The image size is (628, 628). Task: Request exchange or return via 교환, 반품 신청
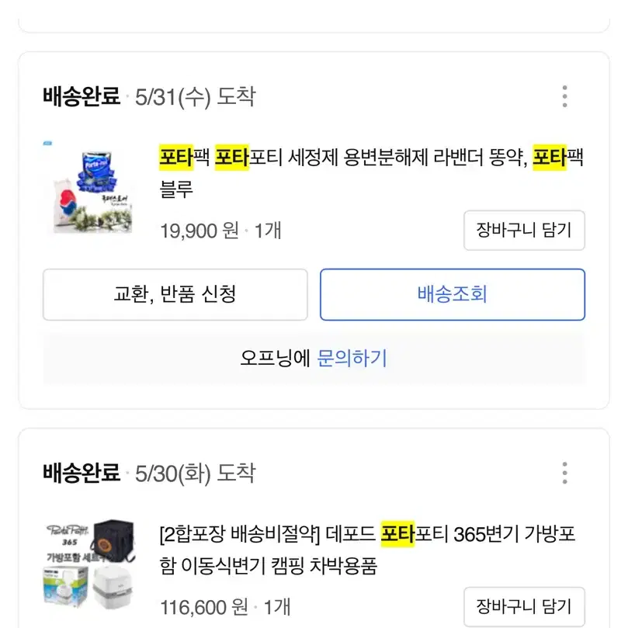tap(175, 294)
